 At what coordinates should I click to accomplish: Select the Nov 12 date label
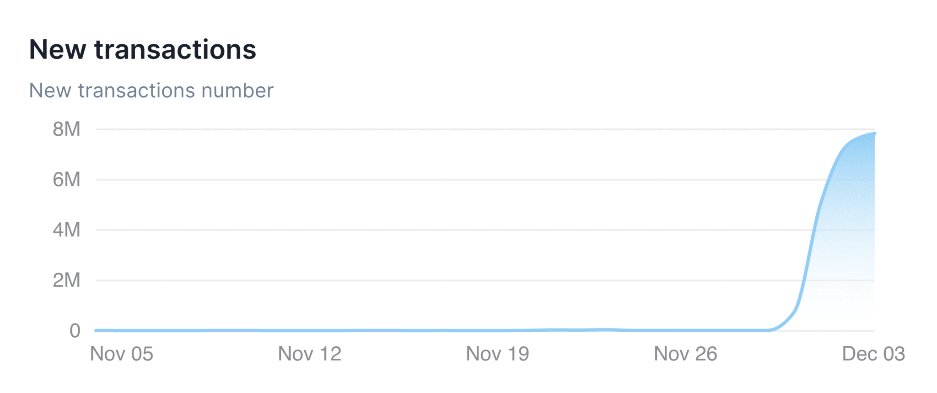[x=310, y=354]
